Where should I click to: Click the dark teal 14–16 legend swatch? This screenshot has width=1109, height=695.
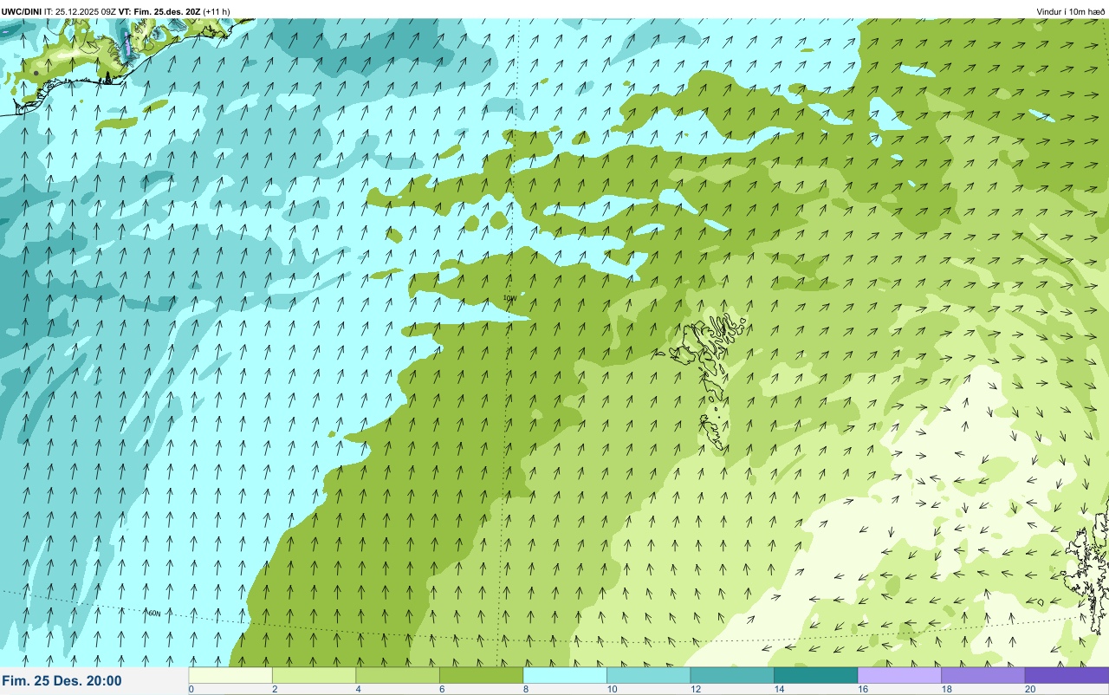[x=815, y=675]
